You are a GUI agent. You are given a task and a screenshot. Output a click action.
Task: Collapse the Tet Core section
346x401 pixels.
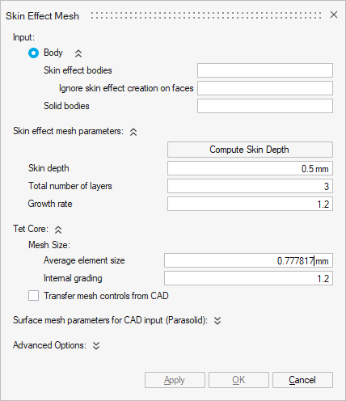click(58, 230)
